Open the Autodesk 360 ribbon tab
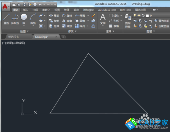The height and width of the screenshot is (132, 170). coord(107,10)
